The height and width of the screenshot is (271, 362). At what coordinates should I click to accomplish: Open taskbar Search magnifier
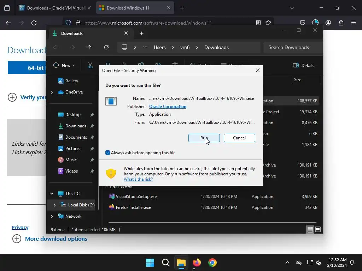point(165,263)
